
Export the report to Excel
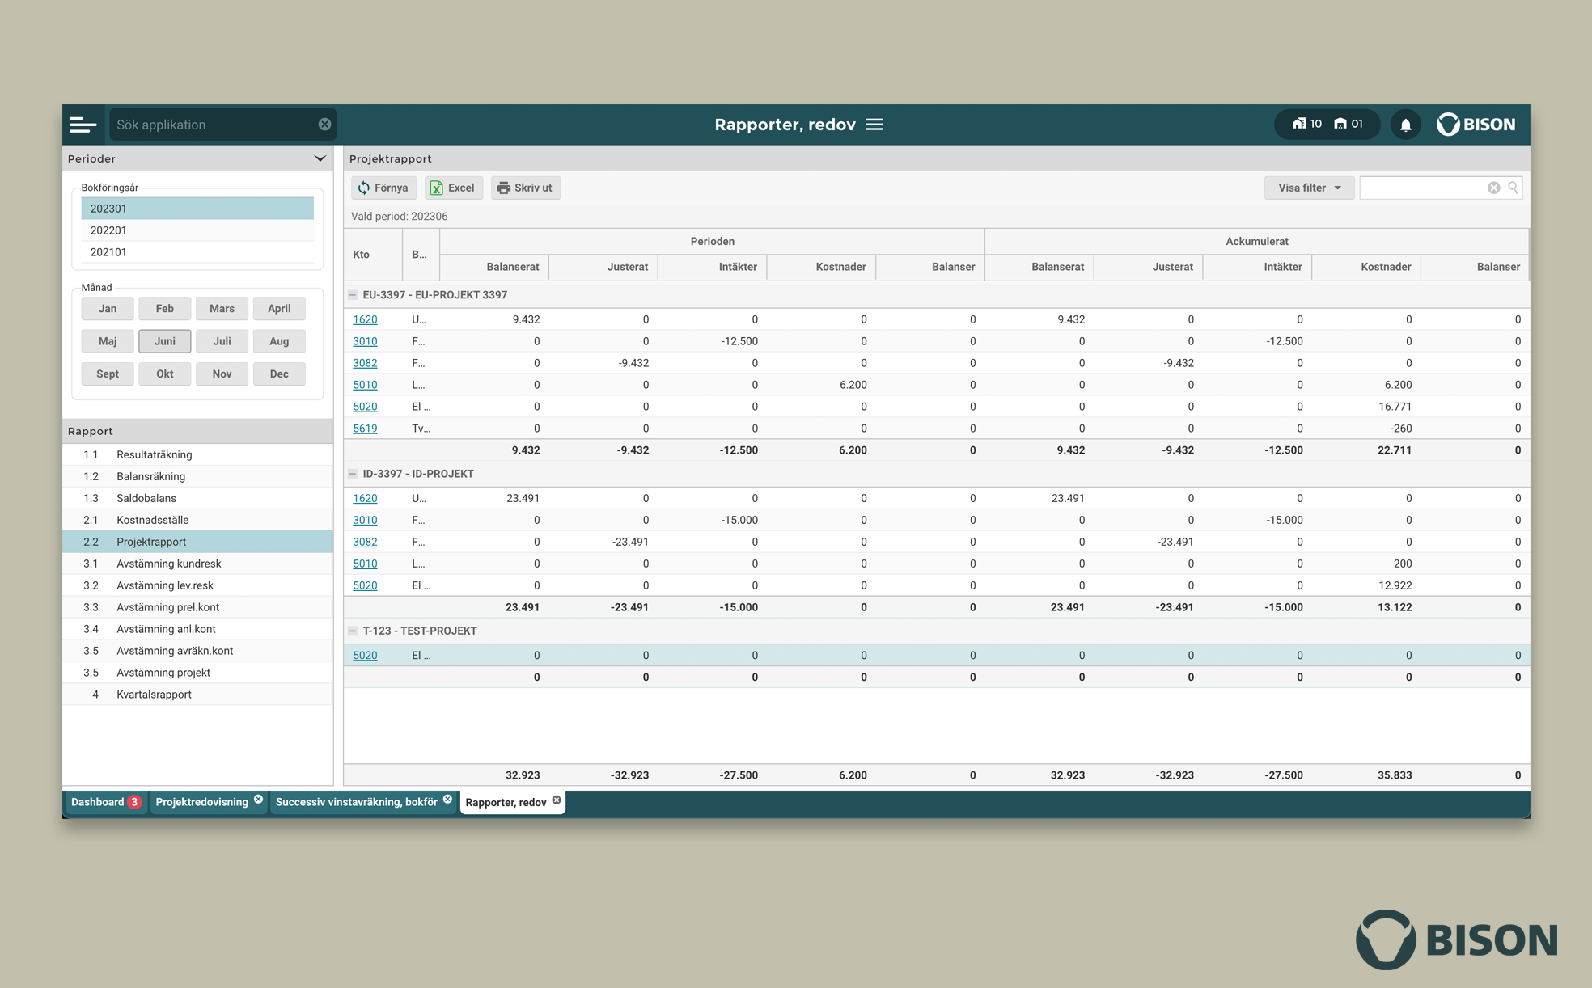click(453, 188)
